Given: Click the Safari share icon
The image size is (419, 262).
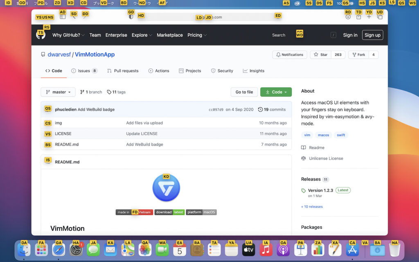Looking at the screenshot, I should click(x=358, y=17).
